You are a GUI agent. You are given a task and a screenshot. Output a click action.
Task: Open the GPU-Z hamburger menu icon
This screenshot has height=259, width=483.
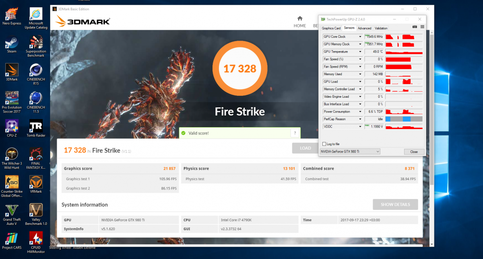(x=422, y=27)
